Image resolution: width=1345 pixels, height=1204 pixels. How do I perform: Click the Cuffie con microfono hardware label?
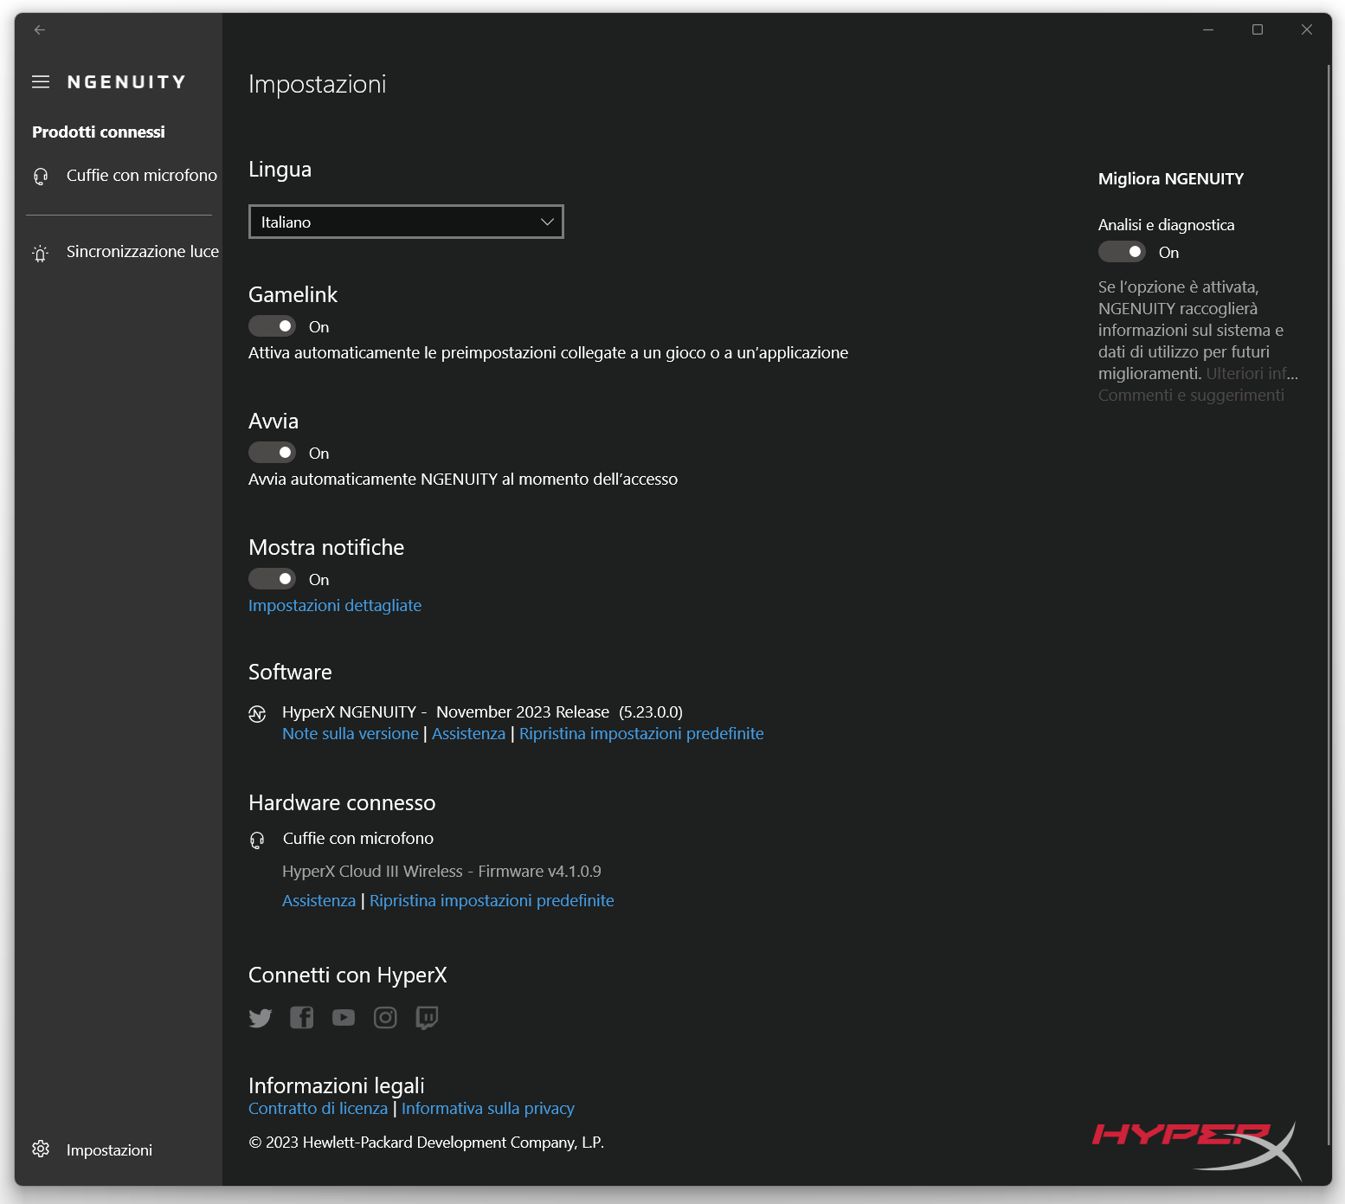358,838
